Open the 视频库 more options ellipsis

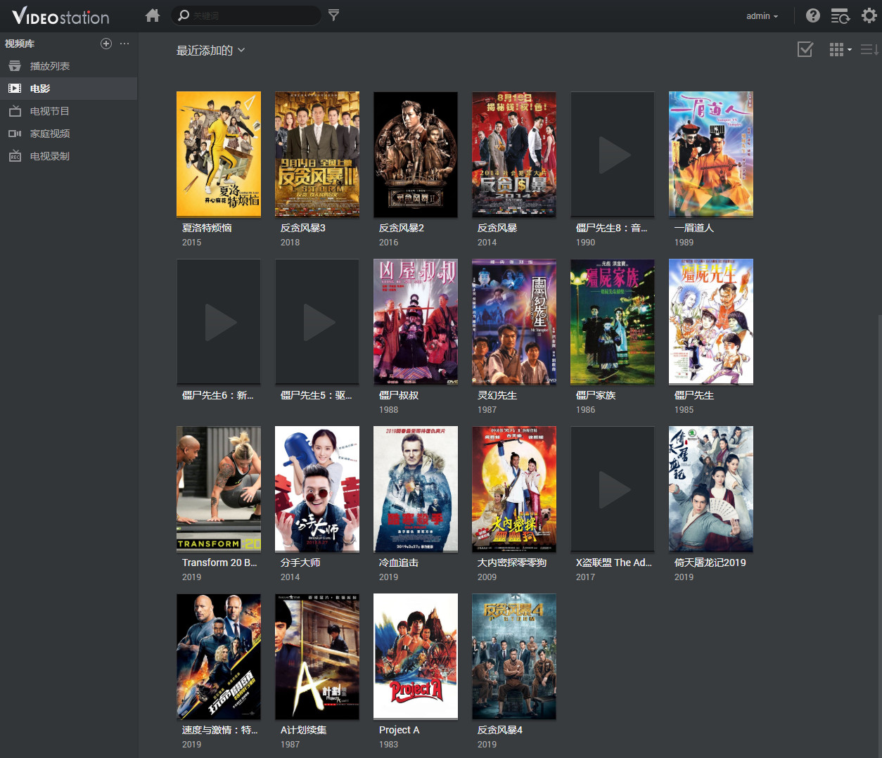tap(124, 44)
